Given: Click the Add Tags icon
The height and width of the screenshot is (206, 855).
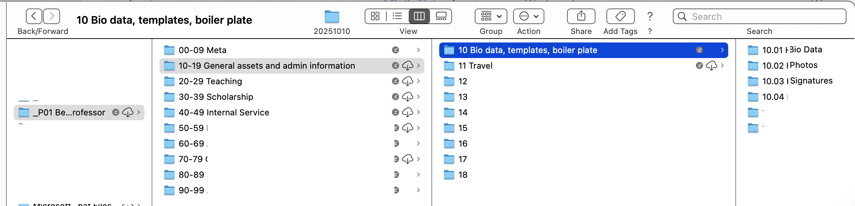Looking at the screenshot, I should point(620,16).
